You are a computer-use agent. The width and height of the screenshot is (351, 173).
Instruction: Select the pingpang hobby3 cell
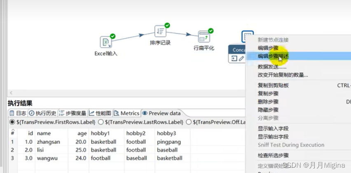tap(172, 142)
